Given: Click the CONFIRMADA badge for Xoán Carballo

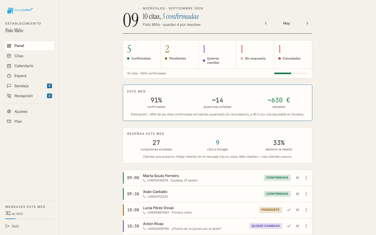Looking at the screenshot, I should coord(277,194).
